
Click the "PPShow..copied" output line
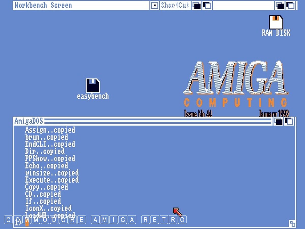point(50,159)
